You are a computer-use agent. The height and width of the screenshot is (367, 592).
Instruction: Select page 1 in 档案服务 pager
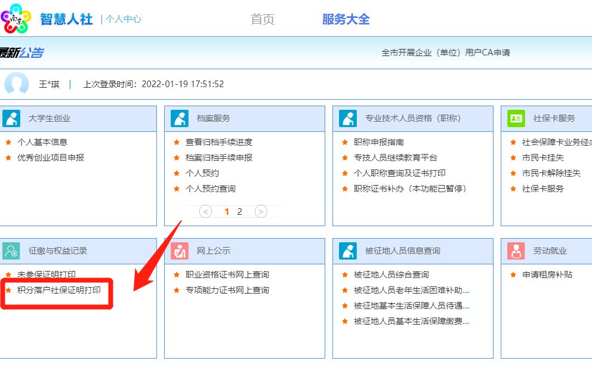(x=227, y=212)
